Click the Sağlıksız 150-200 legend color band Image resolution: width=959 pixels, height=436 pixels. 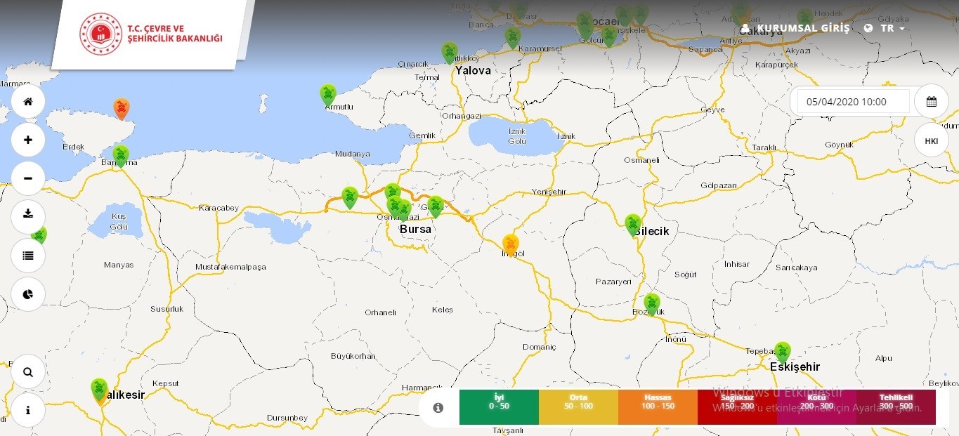(736, 406)
